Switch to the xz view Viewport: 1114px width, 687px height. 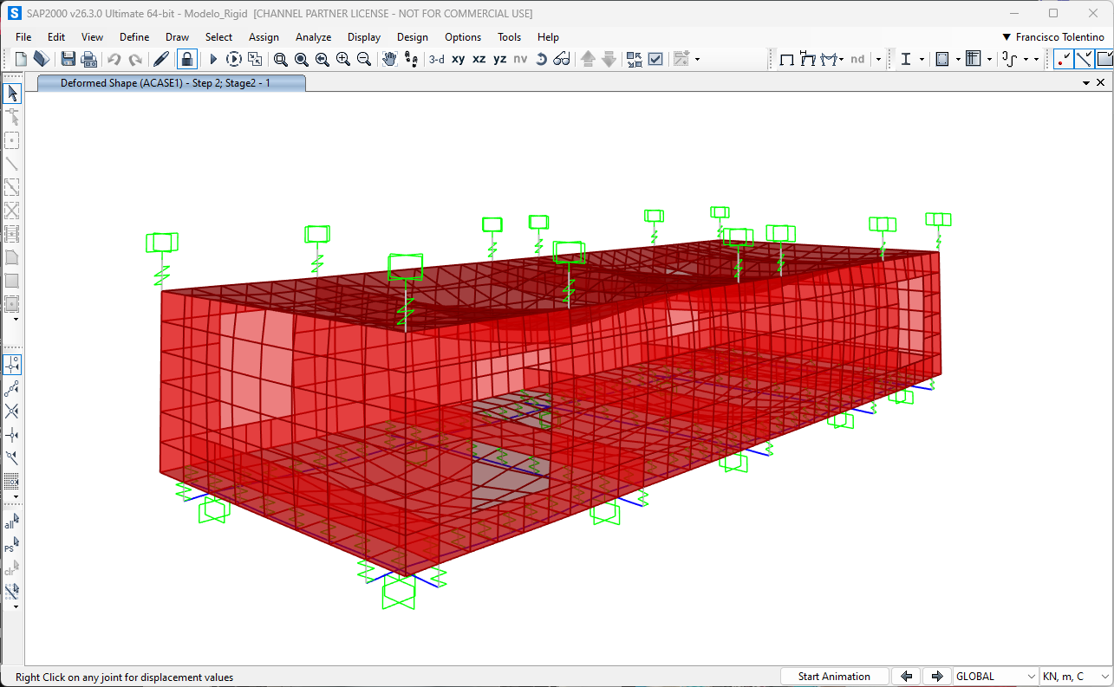coord(479,58)
